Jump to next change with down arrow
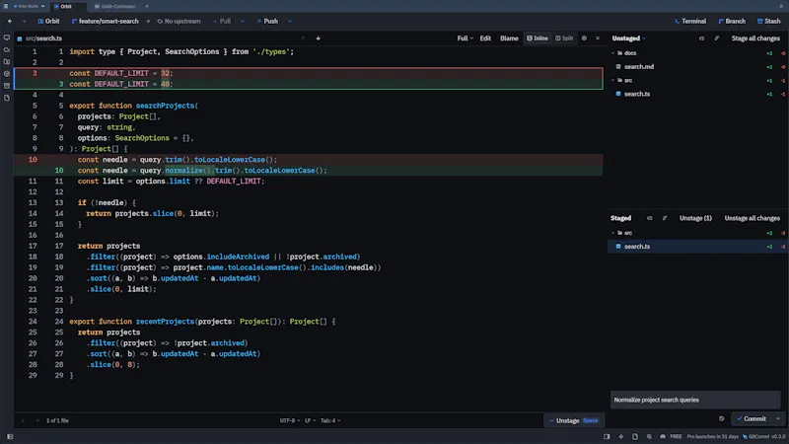Viewport: 789px width, 444px height. tap(318, 38)
